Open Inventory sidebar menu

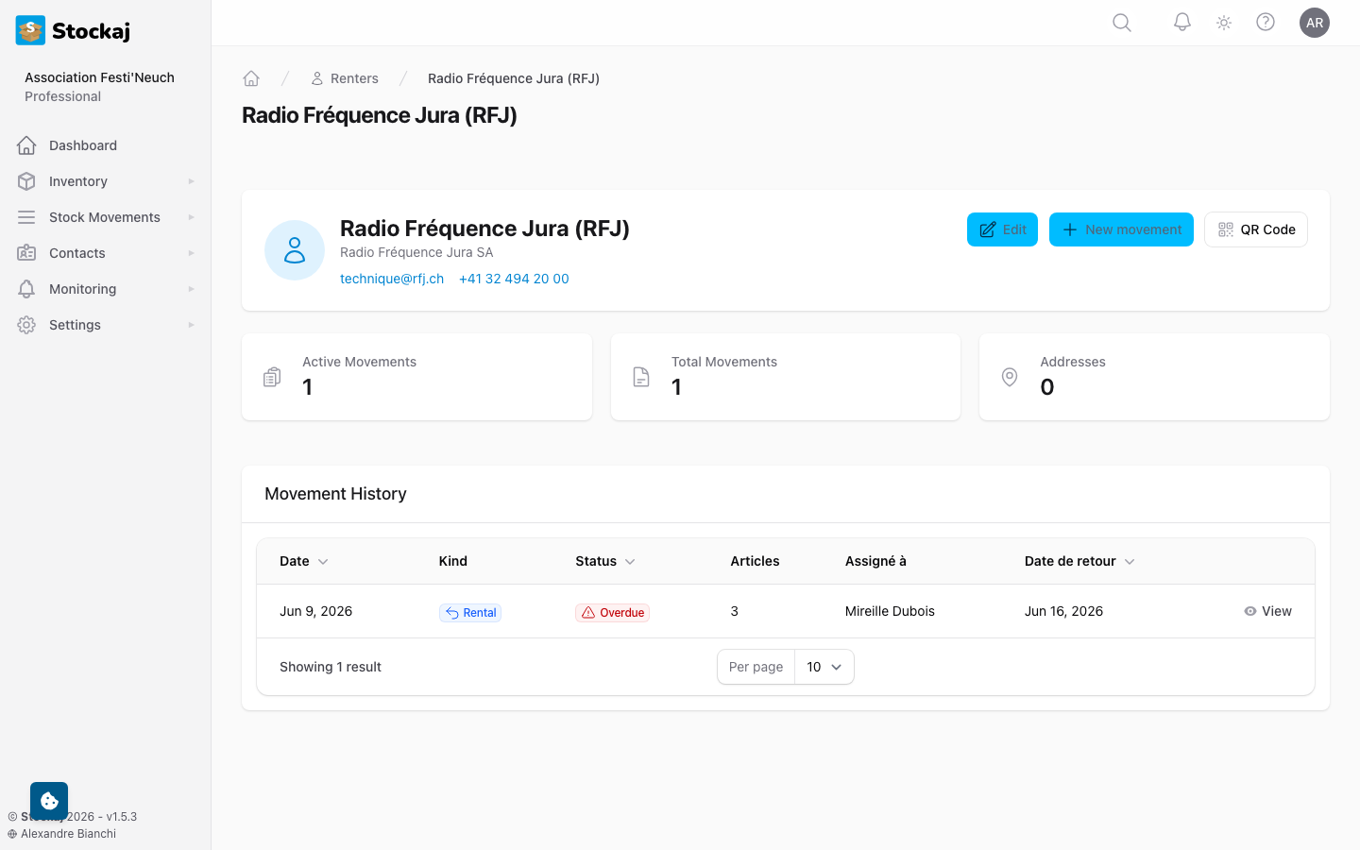106,181
